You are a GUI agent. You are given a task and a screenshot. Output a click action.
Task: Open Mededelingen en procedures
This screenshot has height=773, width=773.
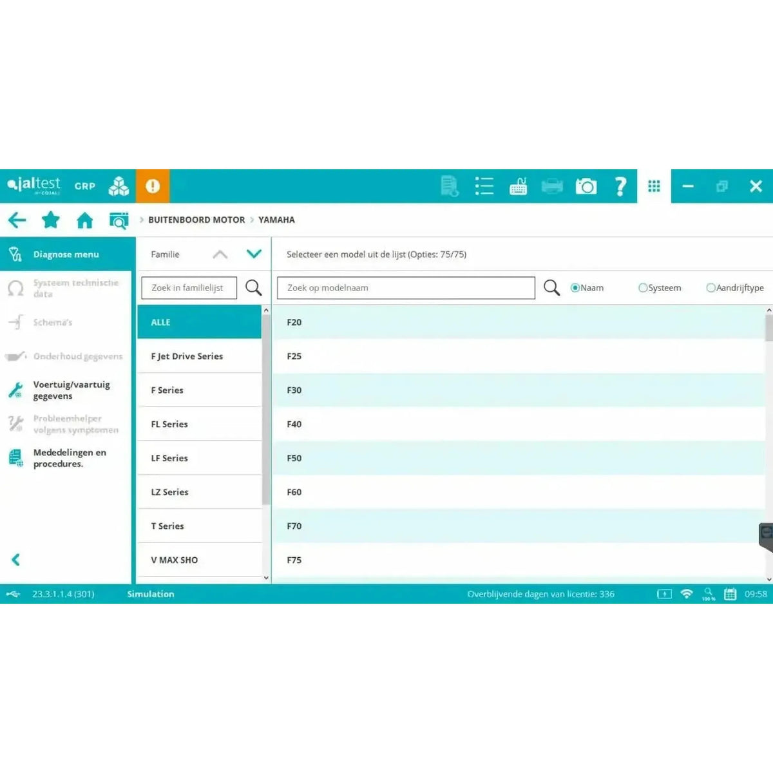(66, 458)
